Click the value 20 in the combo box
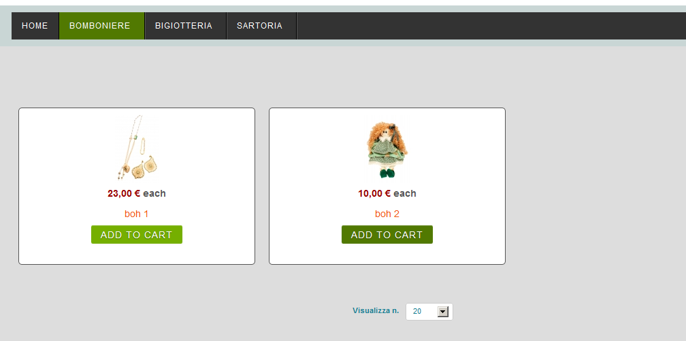 [417, 311]
